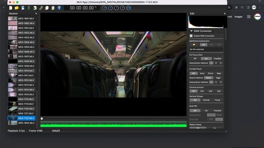Close the Edit panel
Viewport: 264px width, 148px height.
click(x=225, y=14)
